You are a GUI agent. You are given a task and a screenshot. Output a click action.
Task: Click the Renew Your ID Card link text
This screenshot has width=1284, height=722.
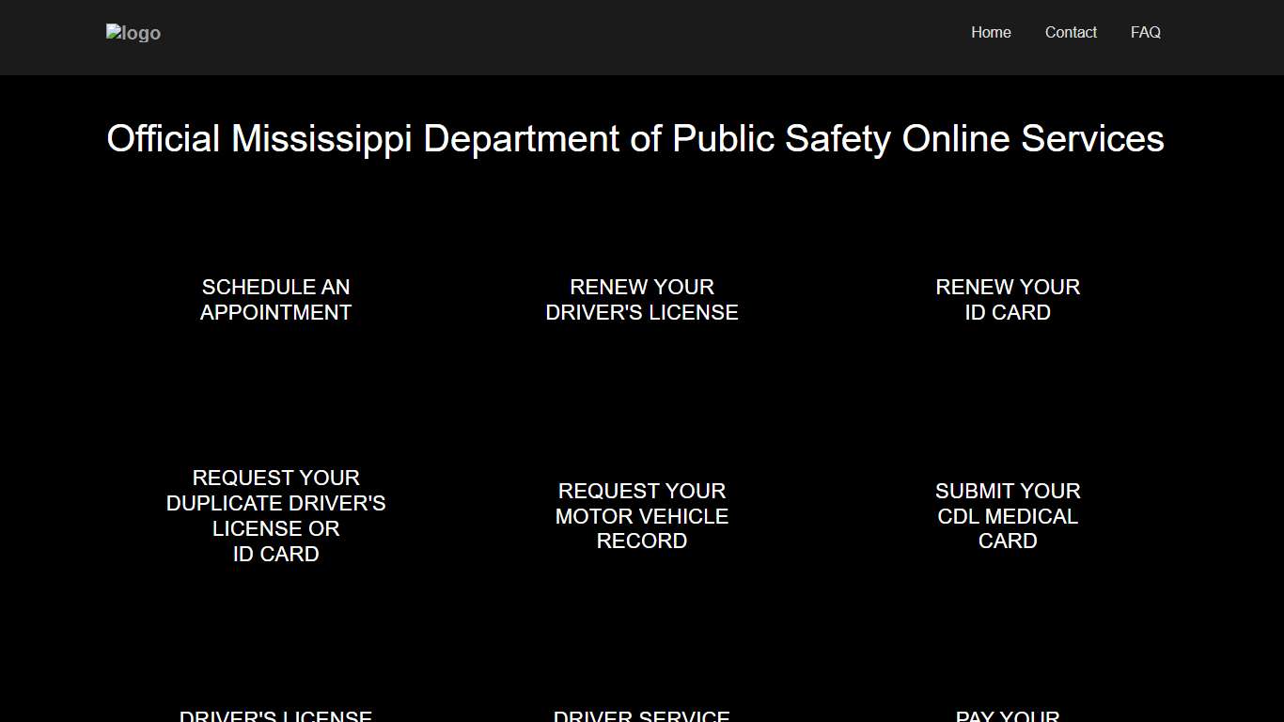[1007, 299]
